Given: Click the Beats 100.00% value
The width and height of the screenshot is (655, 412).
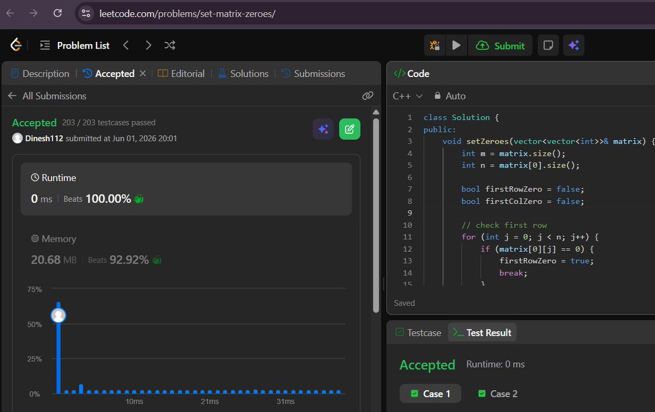Looking at the screenshot, I should click(x=108, y=199).
